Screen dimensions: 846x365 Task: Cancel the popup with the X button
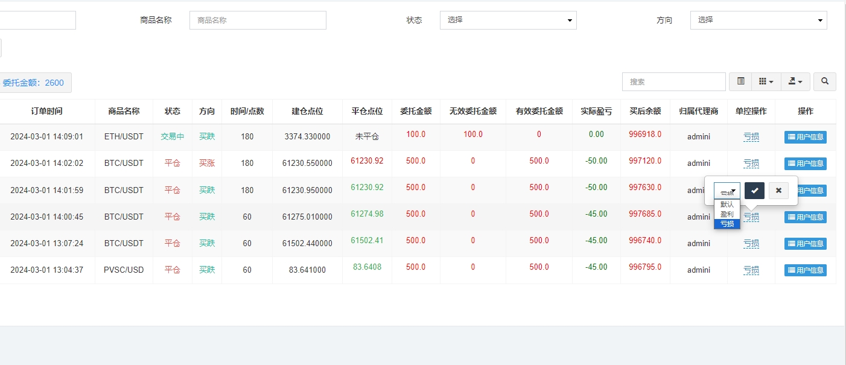pos(778,190)
